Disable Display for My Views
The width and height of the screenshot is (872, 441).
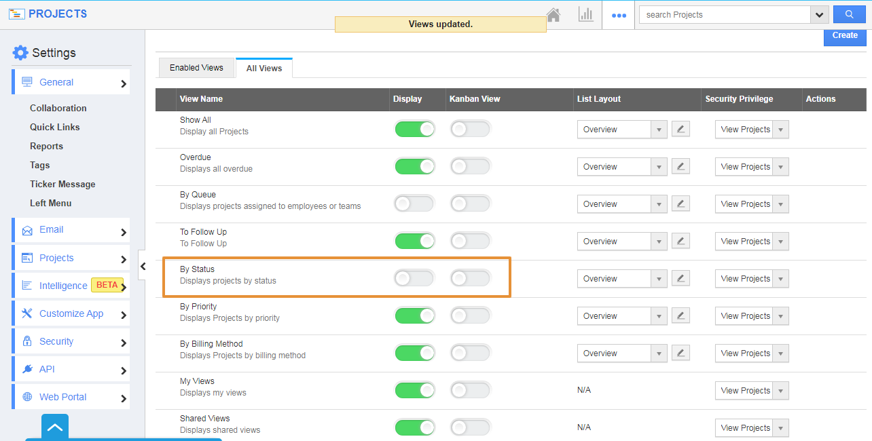(x=414, y=390)
